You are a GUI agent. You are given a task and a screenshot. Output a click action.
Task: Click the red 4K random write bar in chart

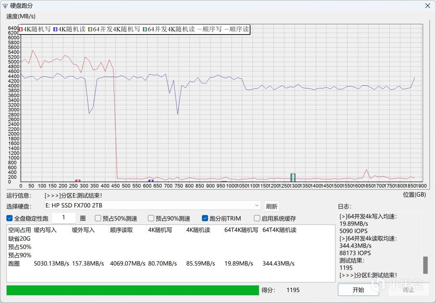point(78,181)
